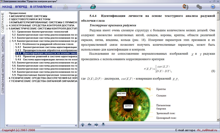The image size is (220, 133).
Task: Open settings via the gears icon
Action: click(x=199, y=7)
